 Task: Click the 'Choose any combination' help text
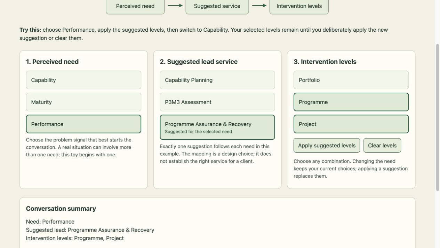tap(351, 169)
